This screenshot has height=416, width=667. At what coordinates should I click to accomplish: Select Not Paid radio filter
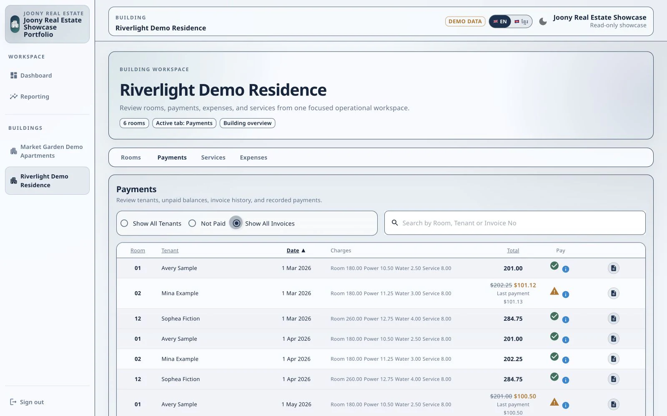192,223
